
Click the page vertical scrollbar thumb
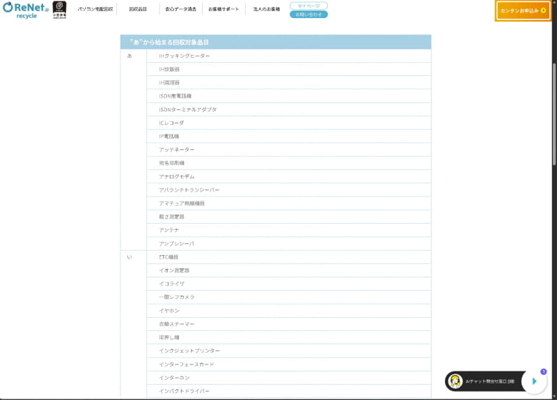coord(554,114)
